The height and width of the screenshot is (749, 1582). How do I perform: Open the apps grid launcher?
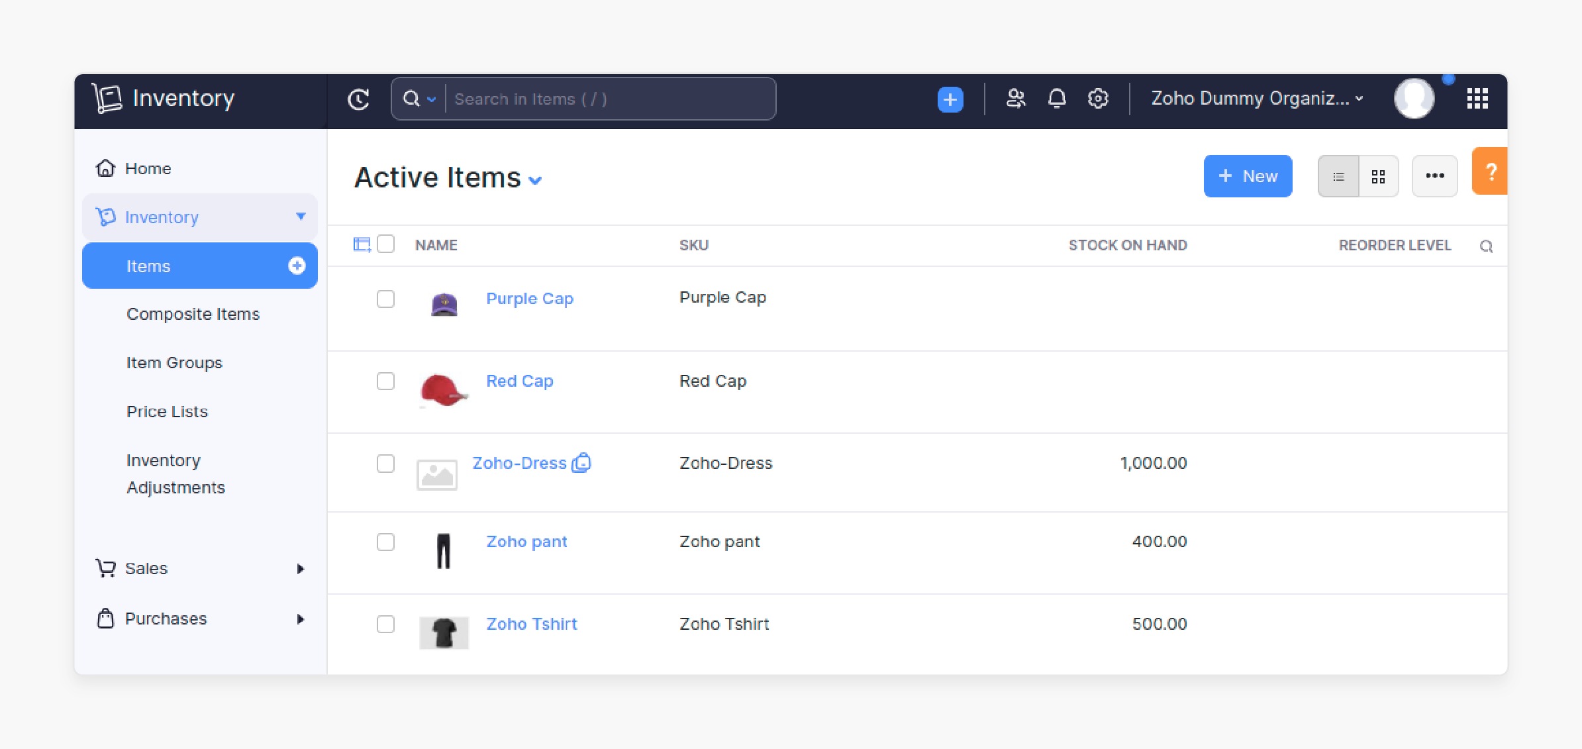[x=1477, y=99]
